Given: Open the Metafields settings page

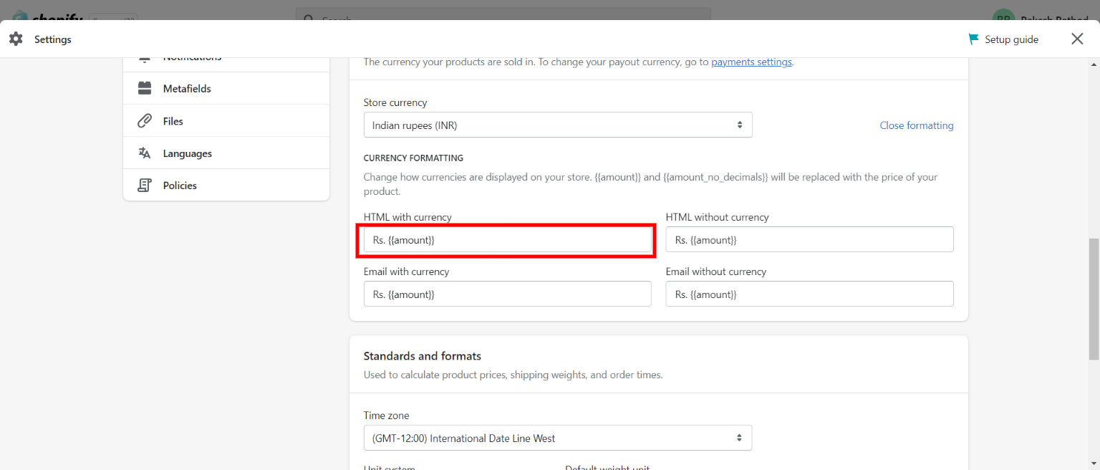Looking at the screenshot, I should [x=187, y=89].
